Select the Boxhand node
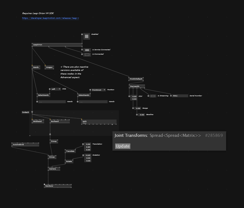The height and width of the screenshot is (208, 244). pyautogui.click(x=59, y=121)
